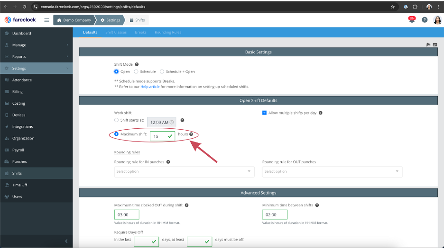Viewport: 444px width, 249px height.
Task: Expand the Reports sidebar menu
Action: click(36, 56)
